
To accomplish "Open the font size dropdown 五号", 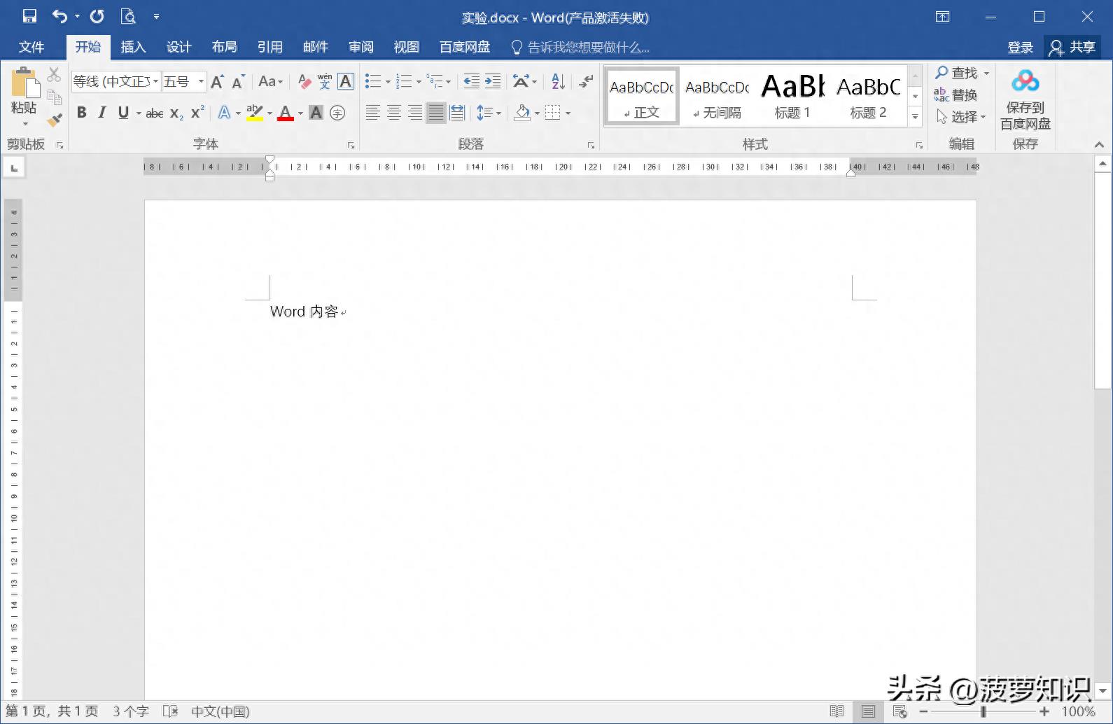I will click(x=201, y=81).
